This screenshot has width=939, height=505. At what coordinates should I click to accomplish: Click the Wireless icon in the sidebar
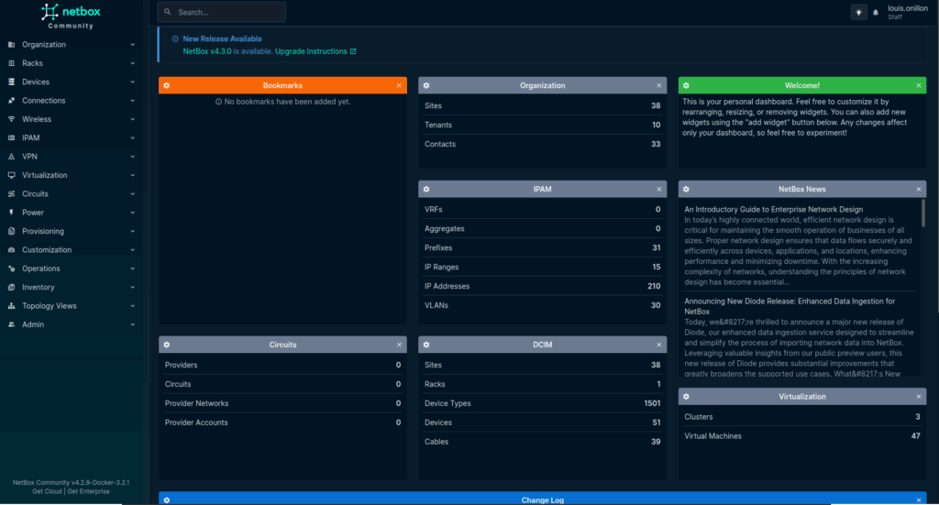coord(11,119)
